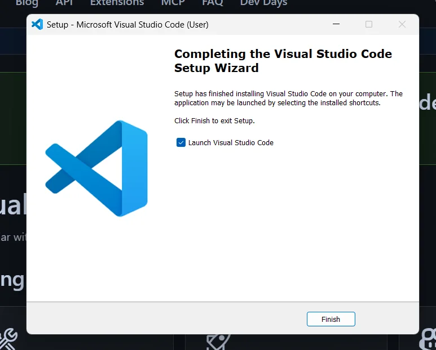Open the Extensions tab on the background webpage
The width and height of the screenshot is (436, 350).
pyautogui.click(x=117, y=3)
